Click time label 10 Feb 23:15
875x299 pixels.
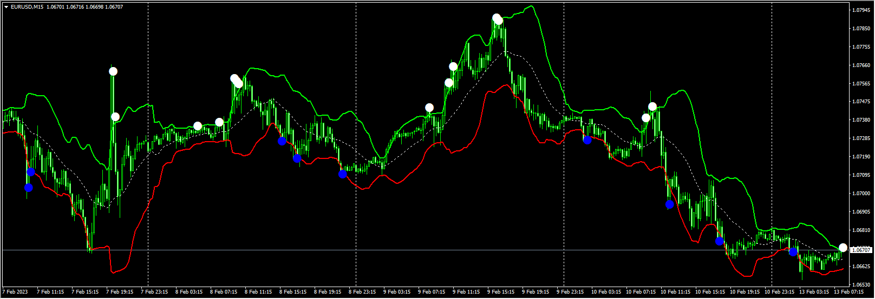click(x=779, y=292)
